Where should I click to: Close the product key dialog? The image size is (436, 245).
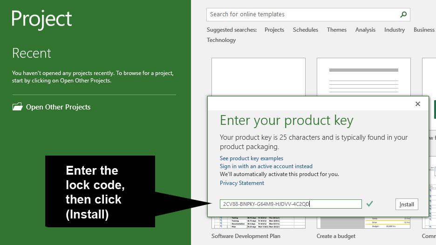418,104
